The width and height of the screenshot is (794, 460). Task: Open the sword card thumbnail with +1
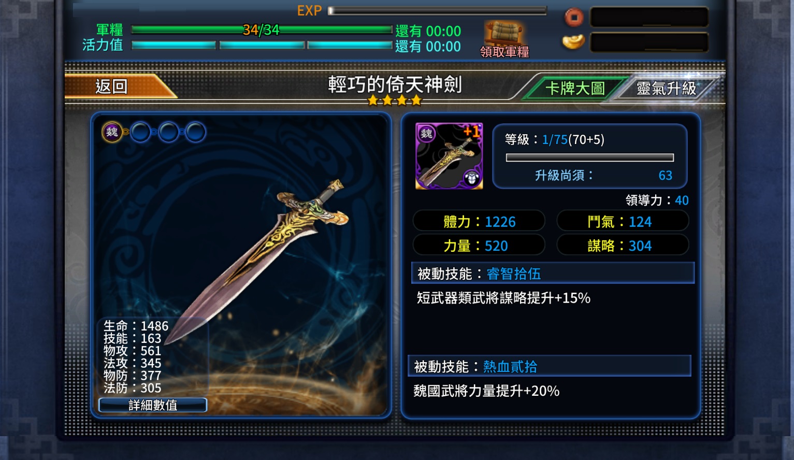pos(449,156)
